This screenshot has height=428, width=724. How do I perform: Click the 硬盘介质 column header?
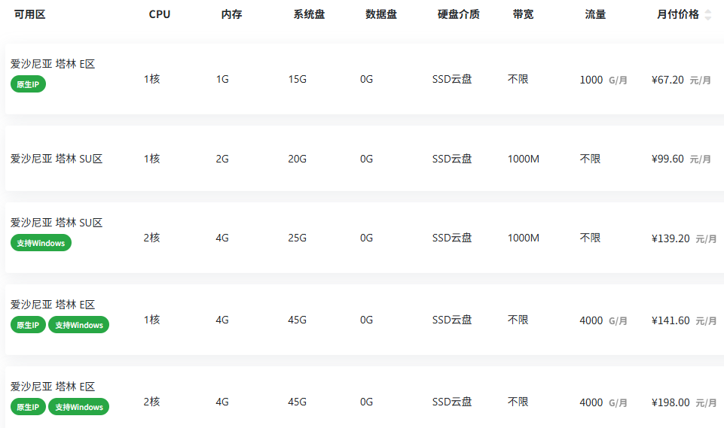(458, 14)
